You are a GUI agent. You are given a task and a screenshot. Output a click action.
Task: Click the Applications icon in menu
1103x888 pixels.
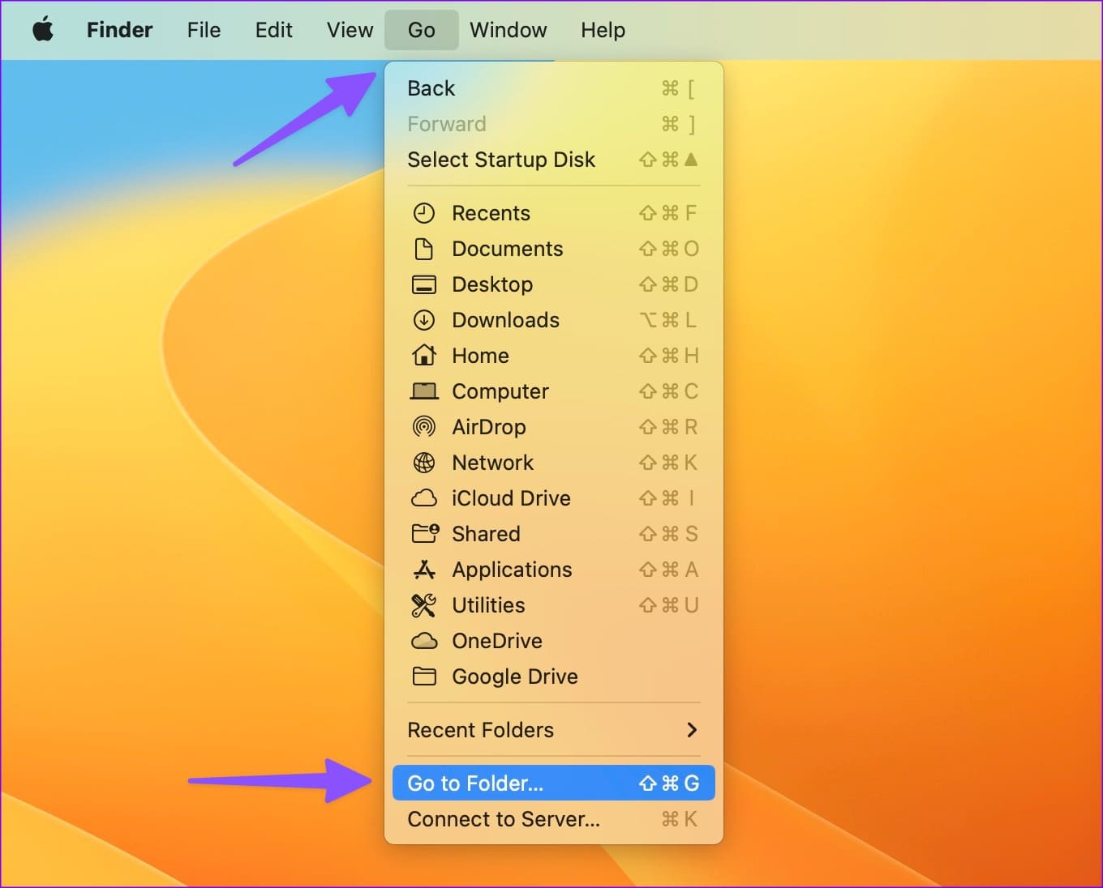(x=423, y=570)
